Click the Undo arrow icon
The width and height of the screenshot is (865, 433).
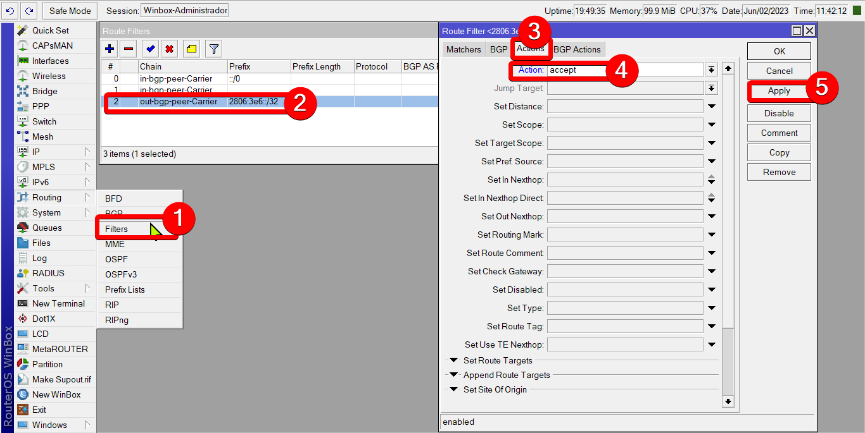point(9,11)
